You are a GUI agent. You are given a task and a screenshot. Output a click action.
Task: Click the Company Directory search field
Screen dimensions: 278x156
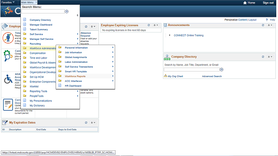pos(192,69)
